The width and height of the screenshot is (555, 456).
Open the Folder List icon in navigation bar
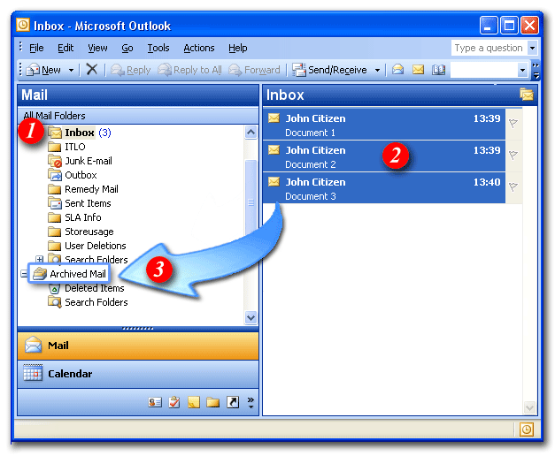212,402
